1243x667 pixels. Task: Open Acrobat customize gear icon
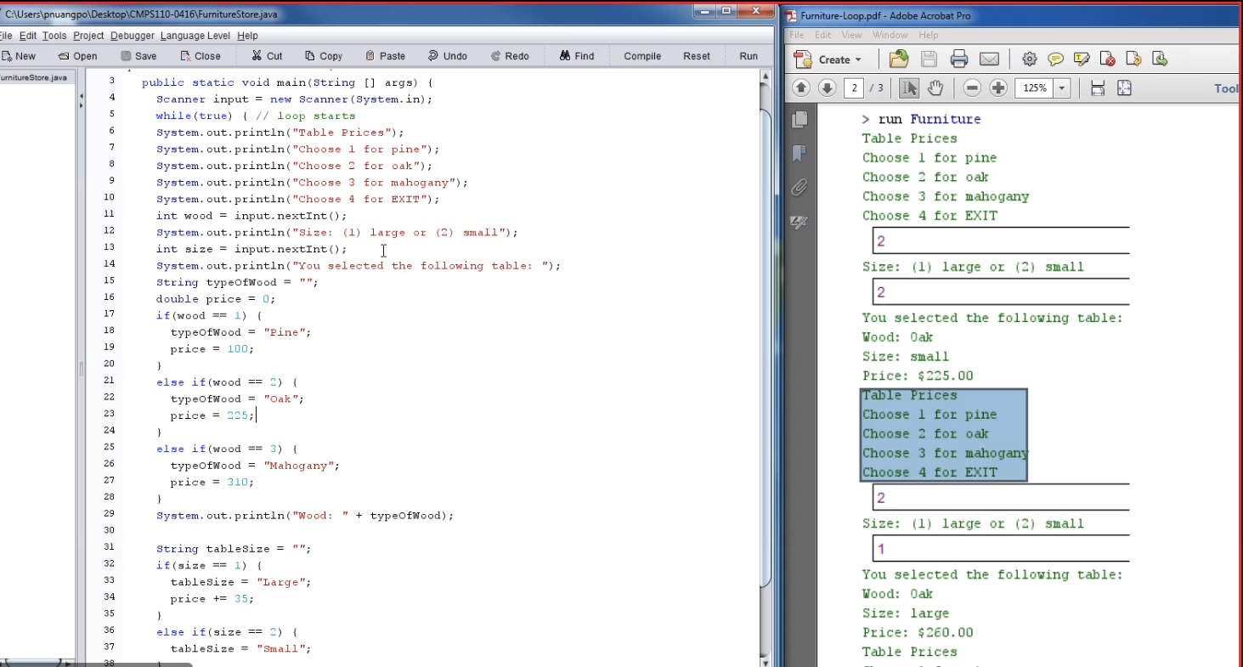[1030, 59]
